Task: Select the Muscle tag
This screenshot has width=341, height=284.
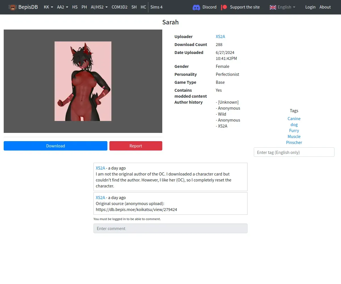Action: pos(294,136)
